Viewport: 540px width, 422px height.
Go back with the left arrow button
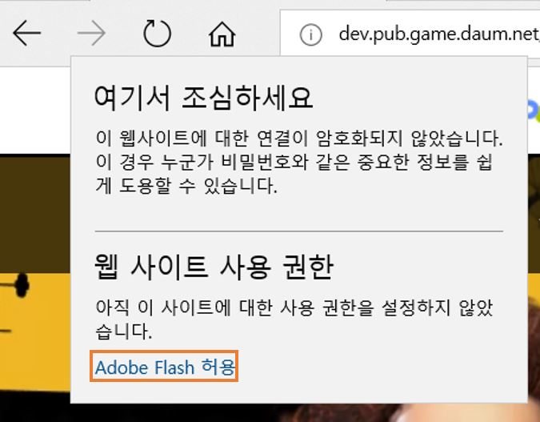coord(26,33)
